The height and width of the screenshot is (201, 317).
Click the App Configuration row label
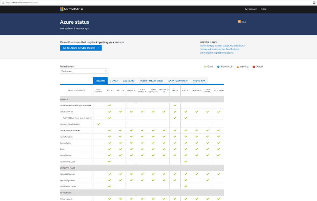(67, 180)
